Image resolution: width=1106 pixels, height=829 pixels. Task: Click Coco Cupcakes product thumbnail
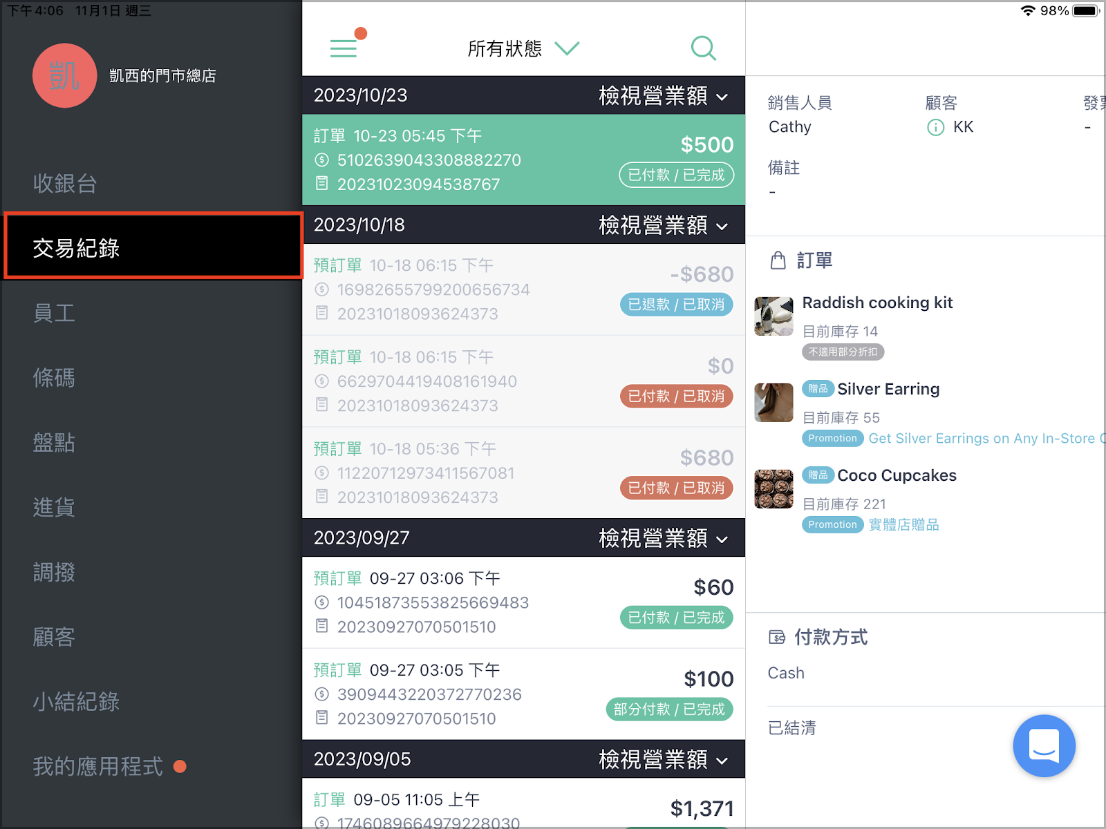774,489
